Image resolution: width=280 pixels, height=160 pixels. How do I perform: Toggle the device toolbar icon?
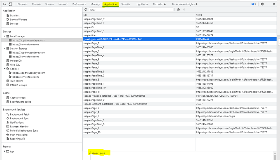(x=10, y=4)
